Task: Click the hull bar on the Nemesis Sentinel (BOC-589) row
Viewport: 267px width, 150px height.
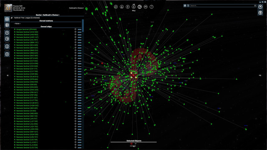Action: tap(80, 55)
